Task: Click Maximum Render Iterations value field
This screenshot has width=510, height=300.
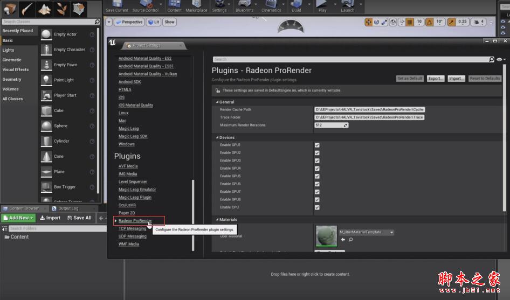Action: (331, 125)
